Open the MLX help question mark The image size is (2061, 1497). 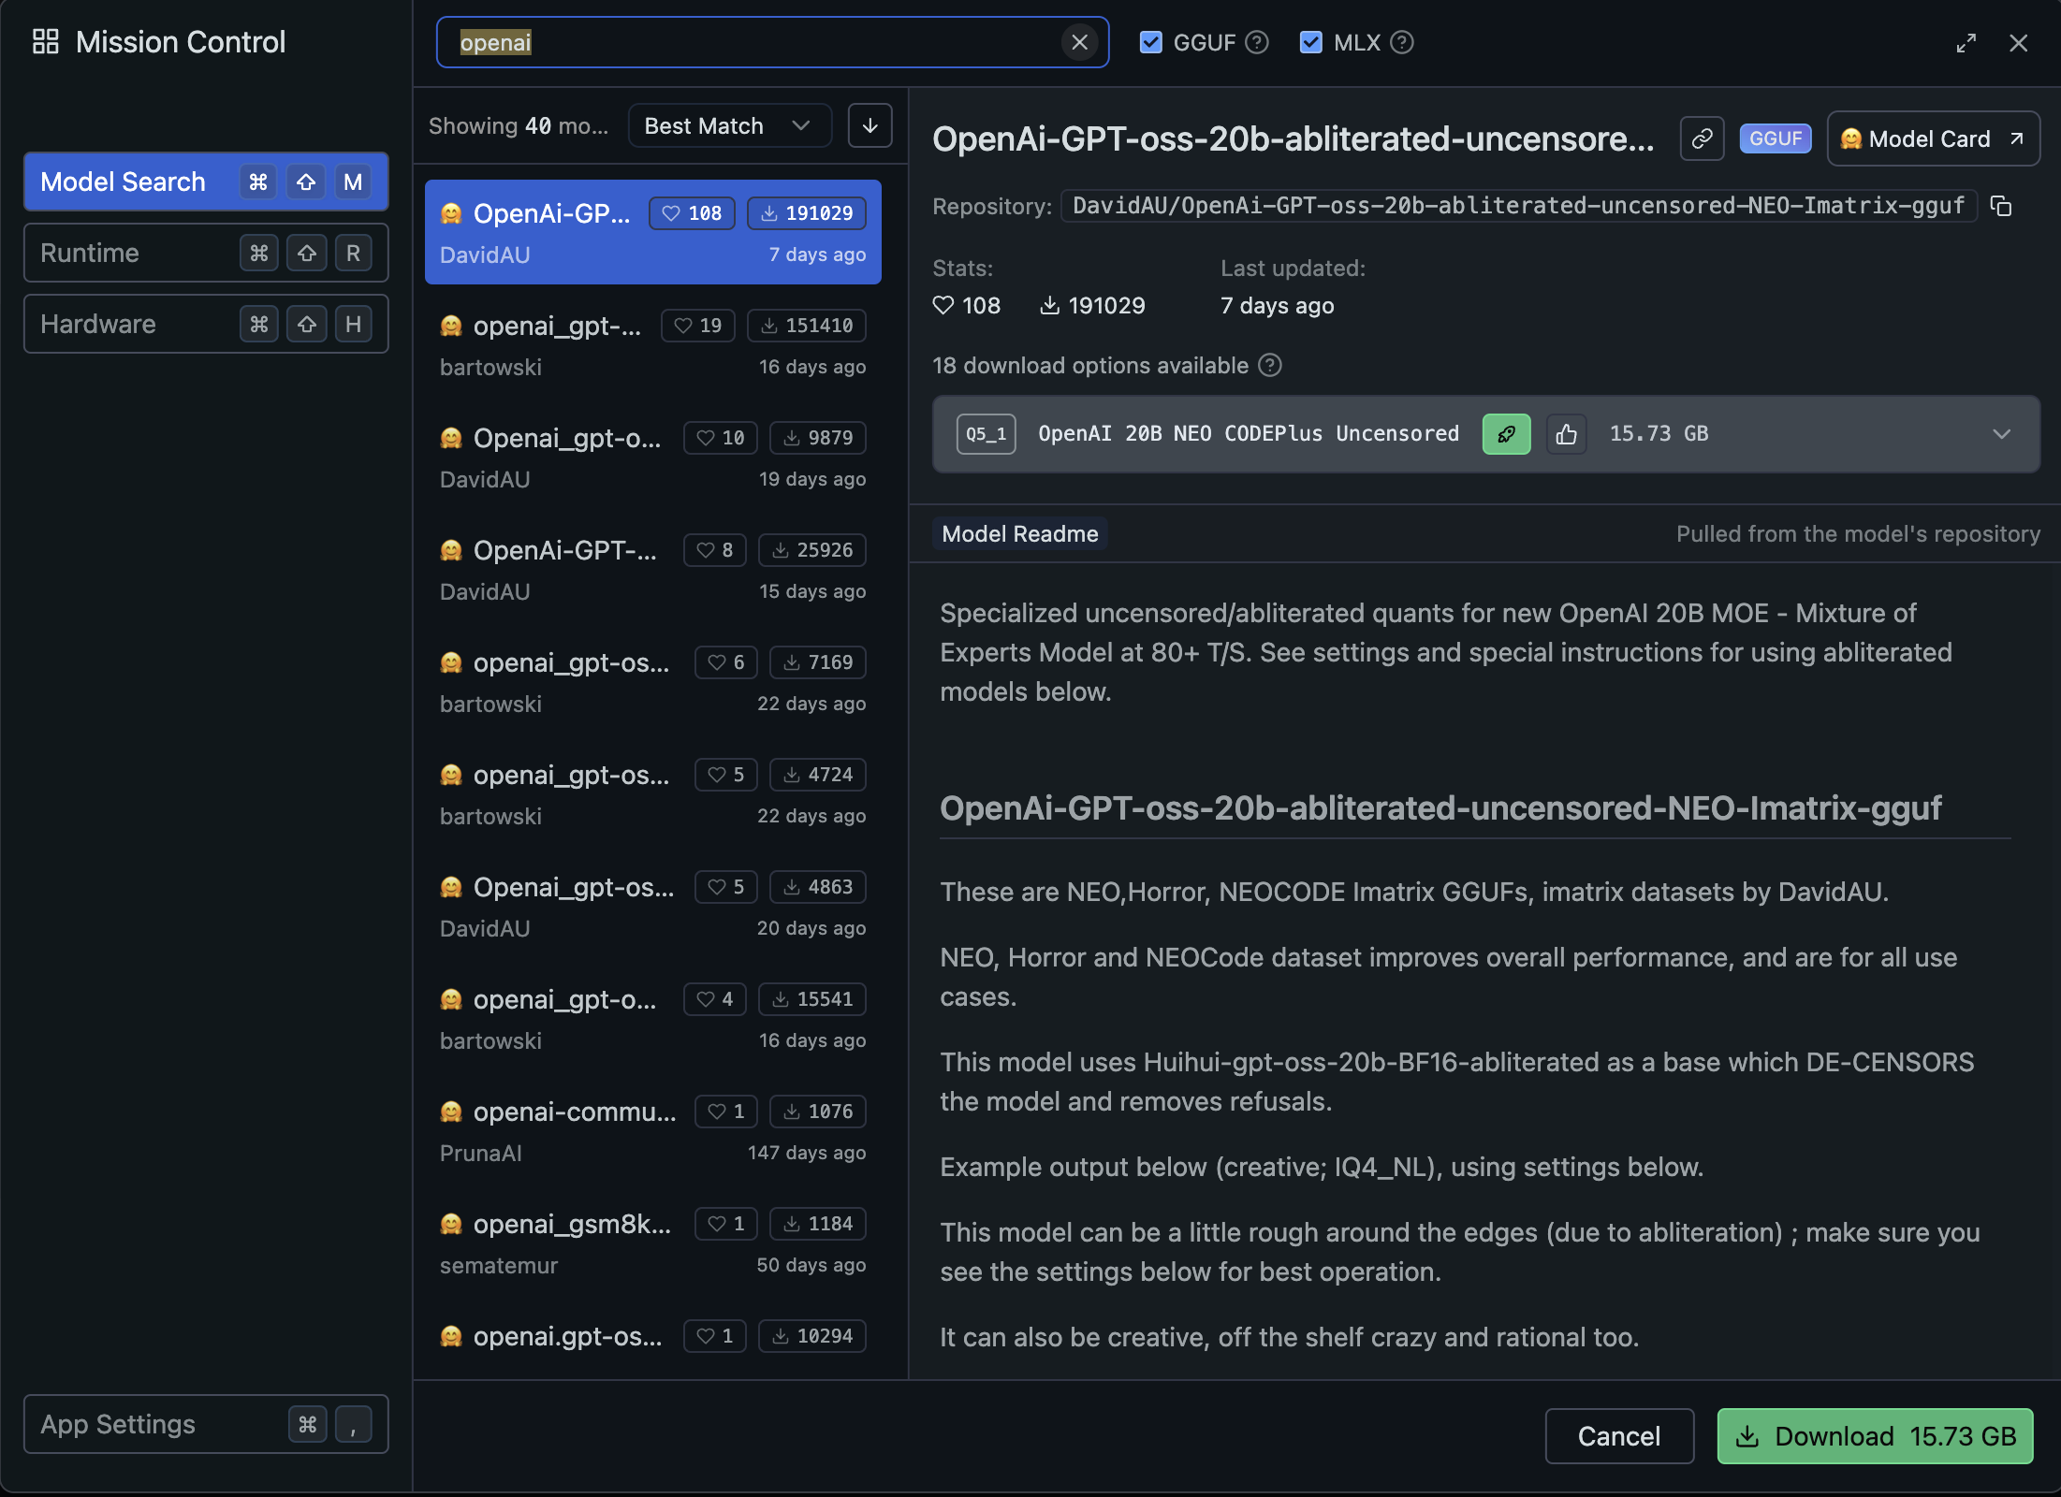tap(1401, 42)
